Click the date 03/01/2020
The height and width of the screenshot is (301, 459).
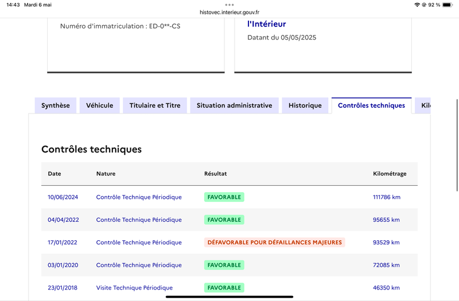63,265
